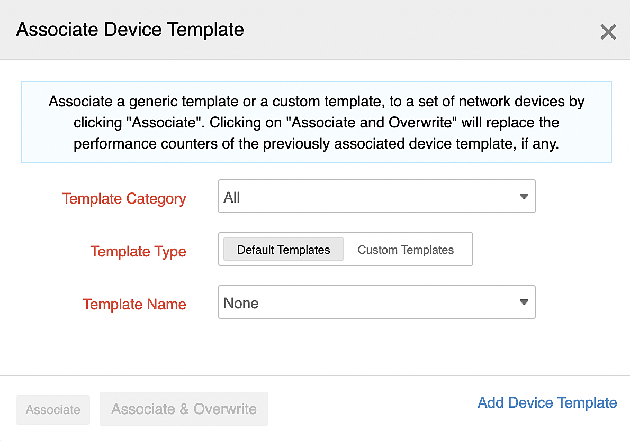Click the Associate & Overwrite button
Image resolution: width=630 pixels, height=441 pixels.
[184, 409]
